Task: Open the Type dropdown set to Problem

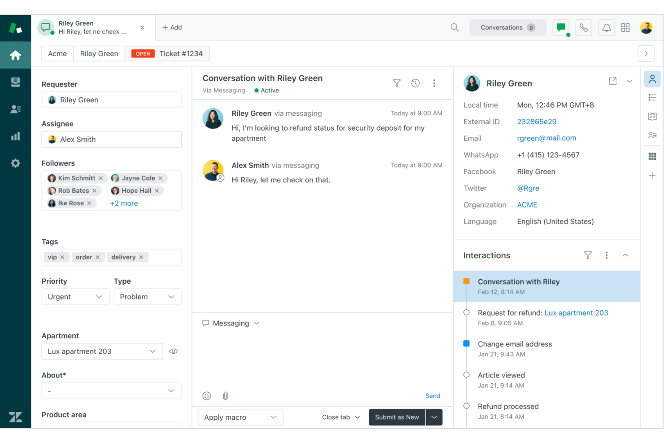Action: [x=148, y=297]
